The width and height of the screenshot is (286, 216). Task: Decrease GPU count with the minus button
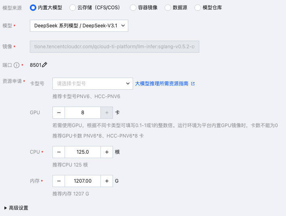click(x=58, y=113)
